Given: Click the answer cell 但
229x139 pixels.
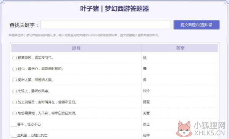Looking at the screenshot, I should pos(145,80).
